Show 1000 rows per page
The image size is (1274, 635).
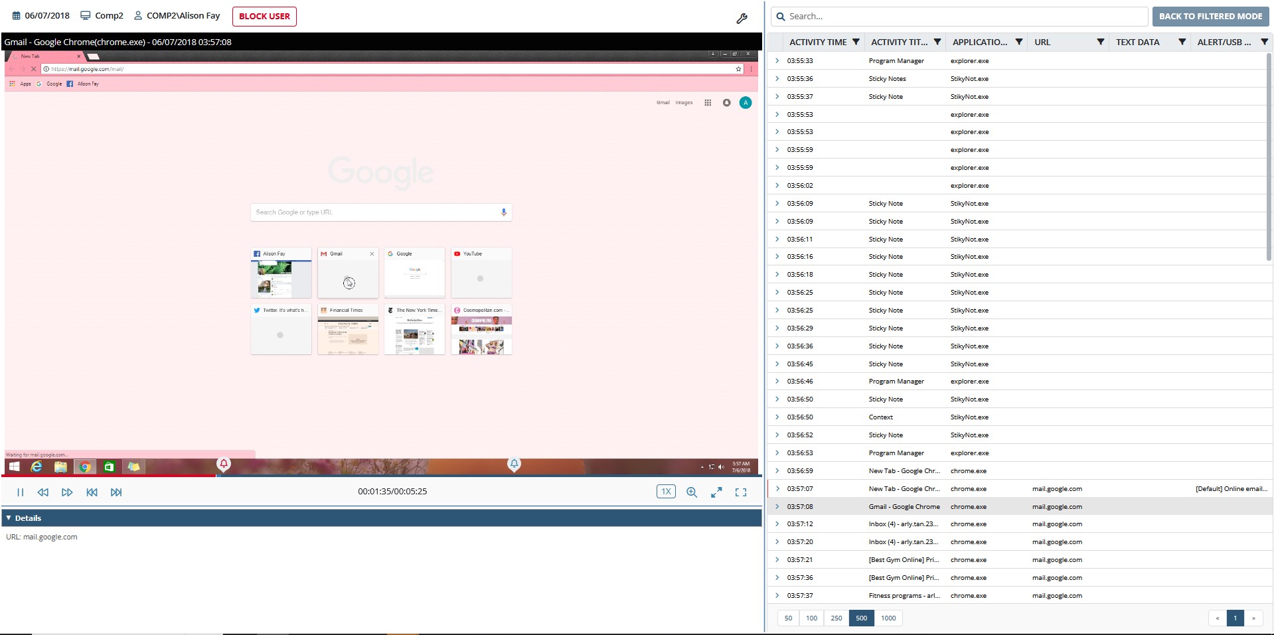pos(888,618)
